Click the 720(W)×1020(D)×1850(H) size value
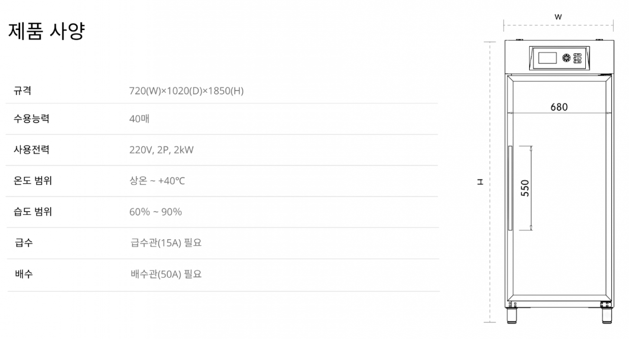 (x=186, y=90)
